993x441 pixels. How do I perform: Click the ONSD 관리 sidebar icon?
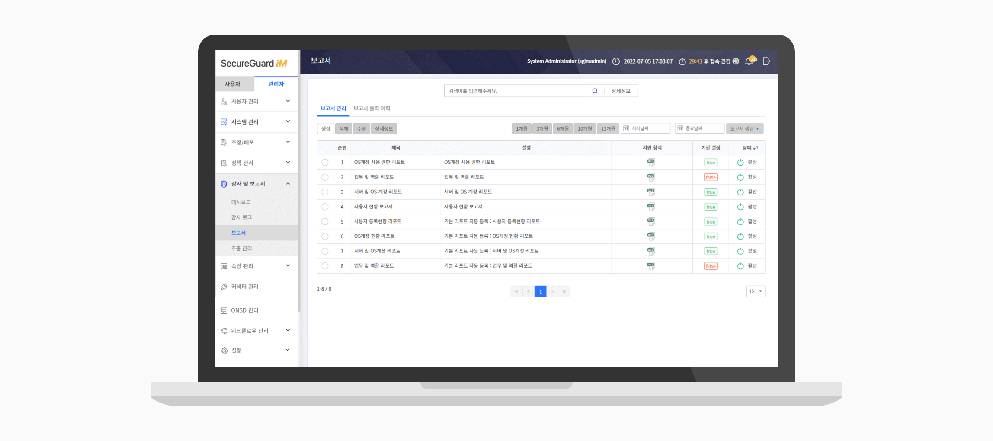(x=224, y=310)
